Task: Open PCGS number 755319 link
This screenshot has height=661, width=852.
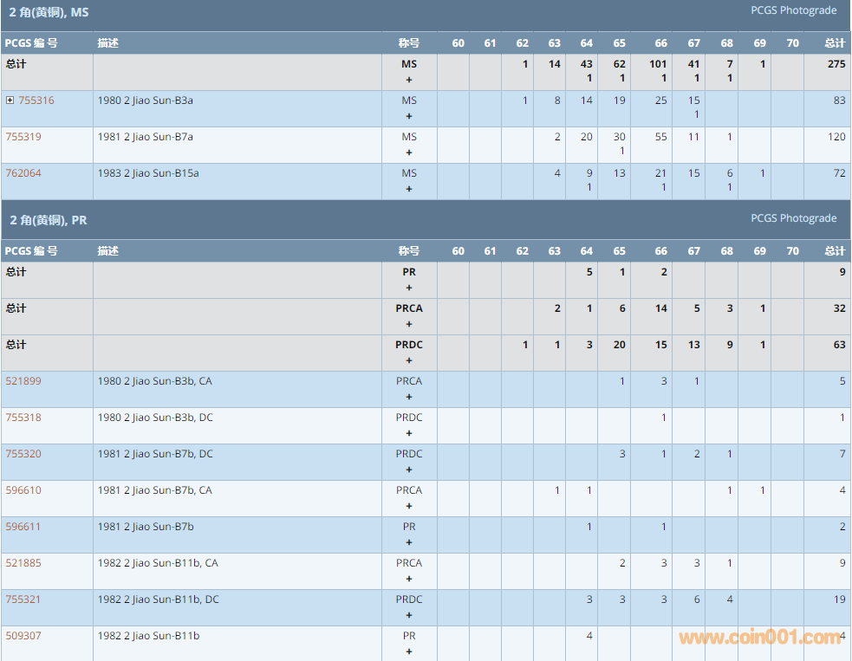Action: click(23, 137)
